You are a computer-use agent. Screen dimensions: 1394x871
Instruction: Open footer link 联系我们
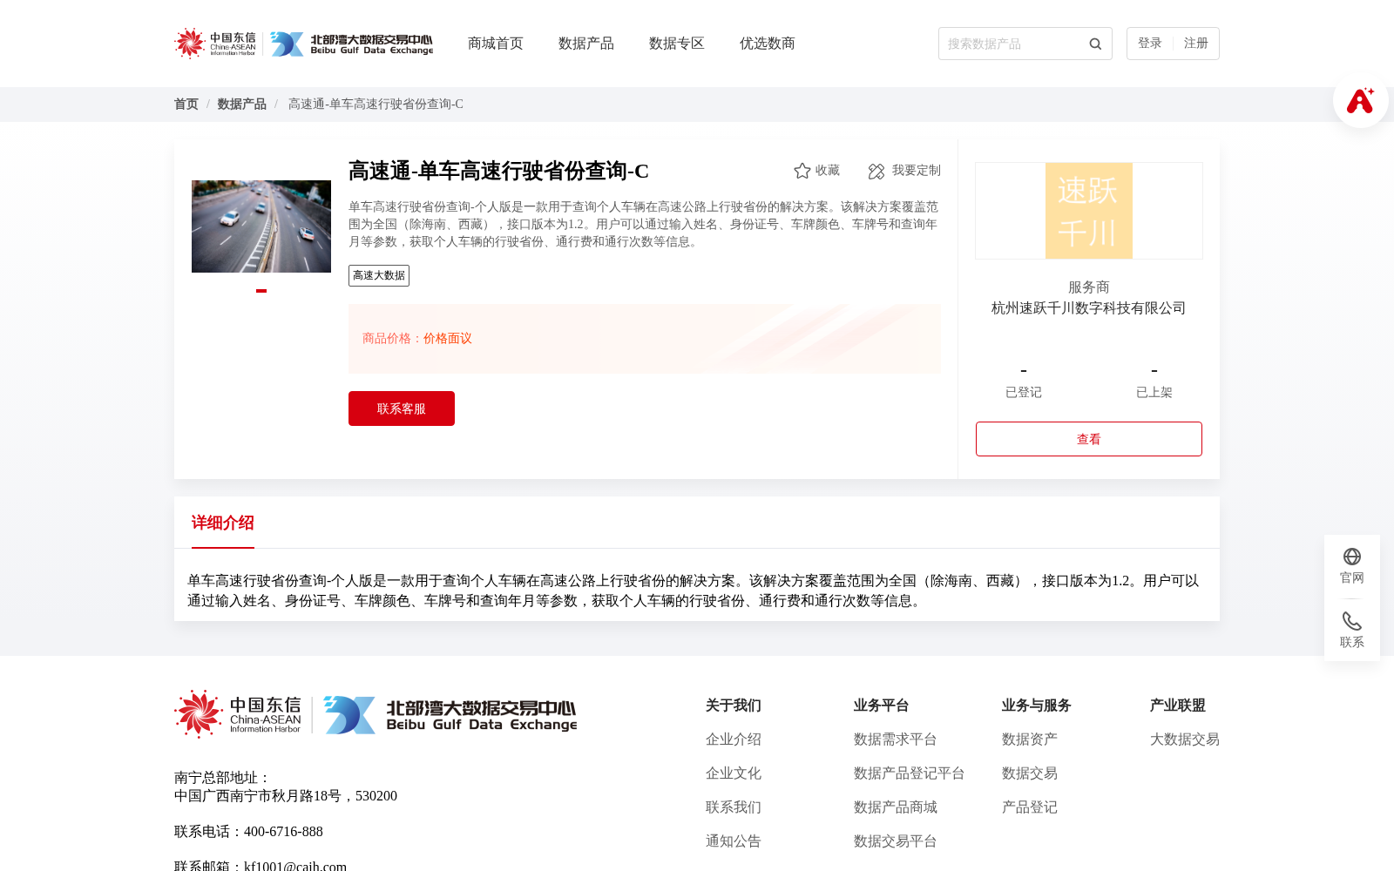tap(734, 807)
